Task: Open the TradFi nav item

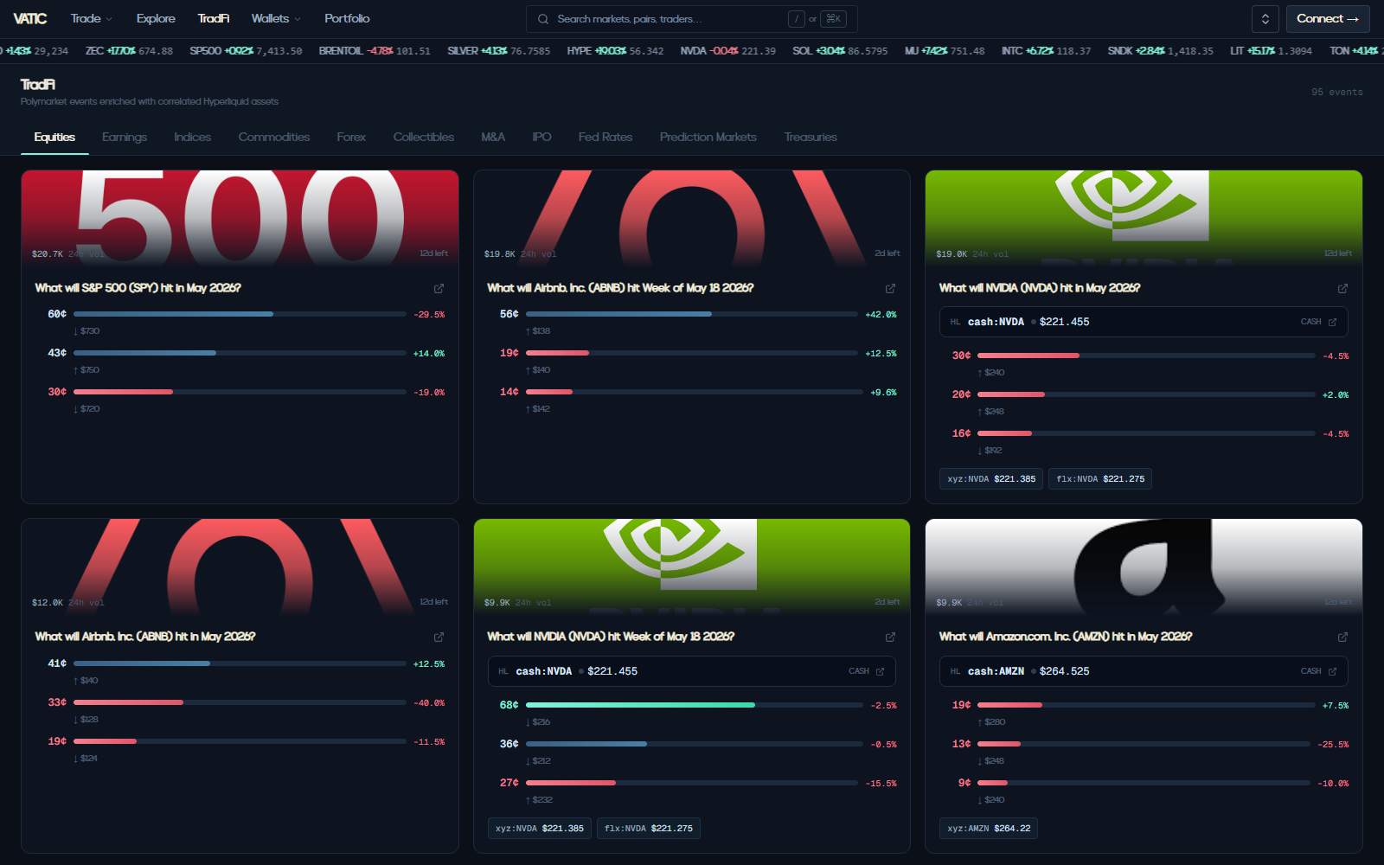Action: click(x=214, y=18)
